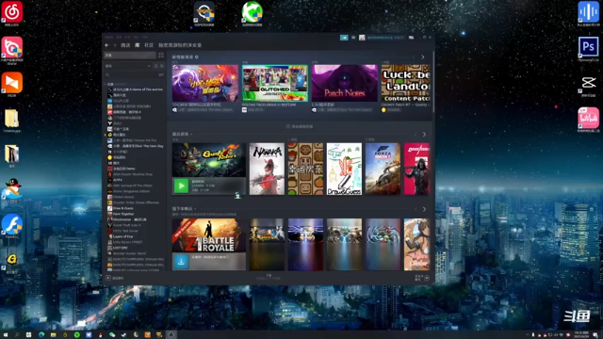The height and width of the screenshot is (339, 603).
Task: Collapse the all-games list section
Action: point(106,84)
